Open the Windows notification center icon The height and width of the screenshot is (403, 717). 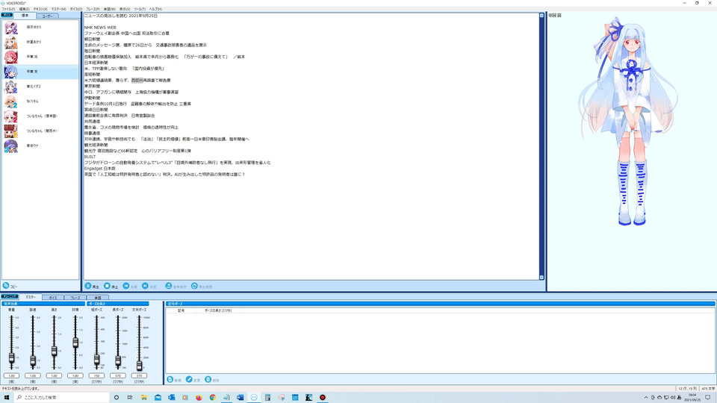coord(708,398)
